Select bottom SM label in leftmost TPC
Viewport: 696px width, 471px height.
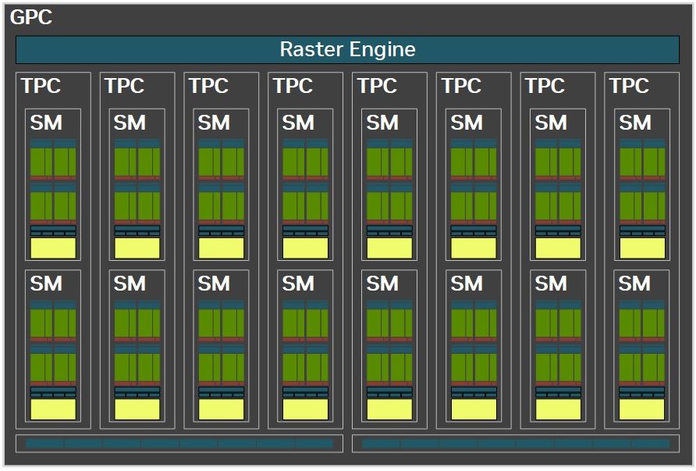46,284
